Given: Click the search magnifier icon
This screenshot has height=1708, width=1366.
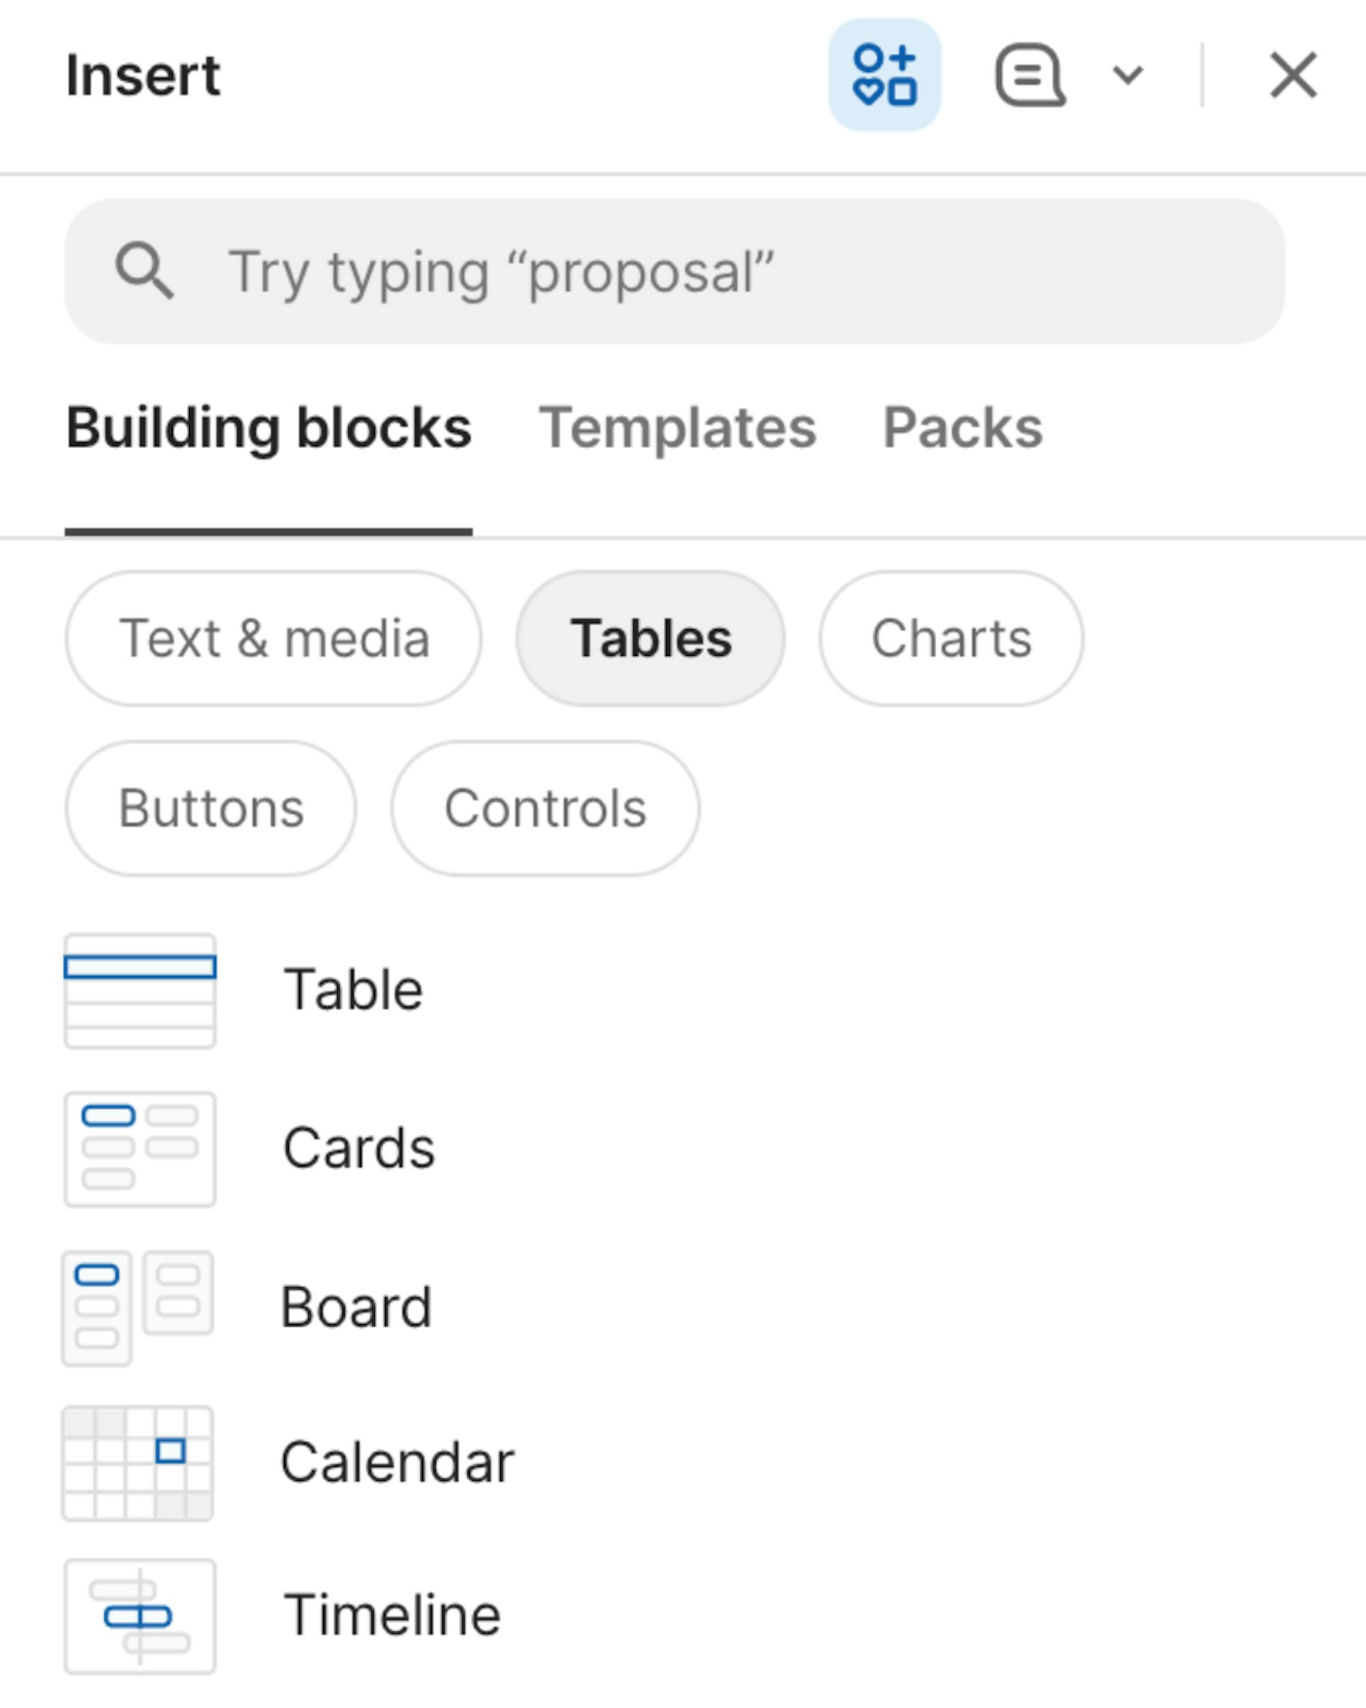Looking at the screenshot, I should point(144,271).
